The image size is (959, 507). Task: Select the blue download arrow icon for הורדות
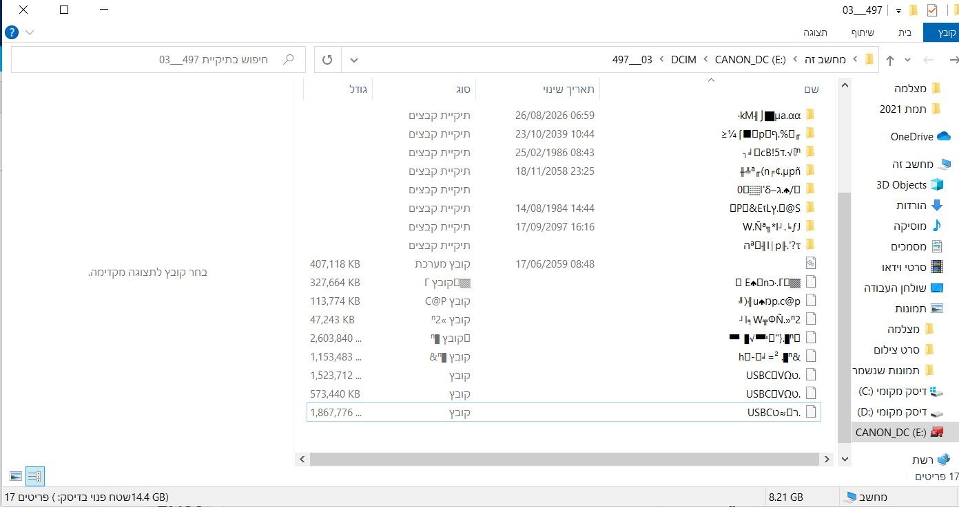936,205
